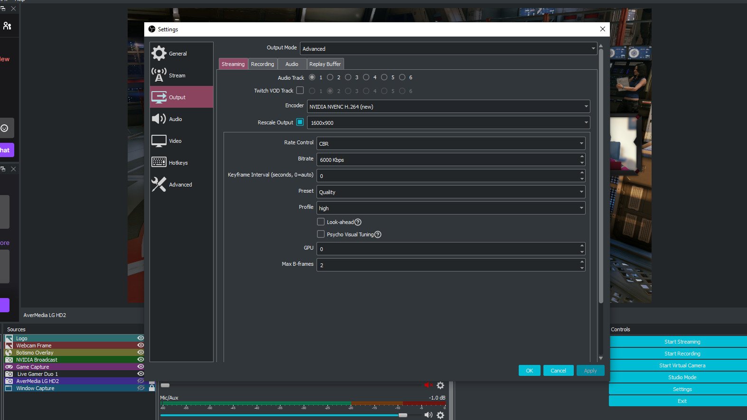The height and width of the screenshot is (420, 747).
Task: Enable Twitch VOD Track checkbox
Action: 300,90
